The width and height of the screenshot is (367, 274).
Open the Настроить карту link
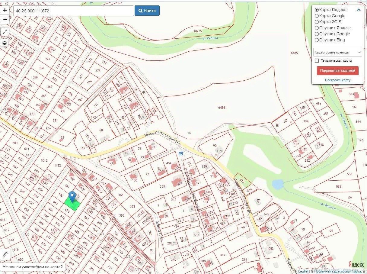337,80
